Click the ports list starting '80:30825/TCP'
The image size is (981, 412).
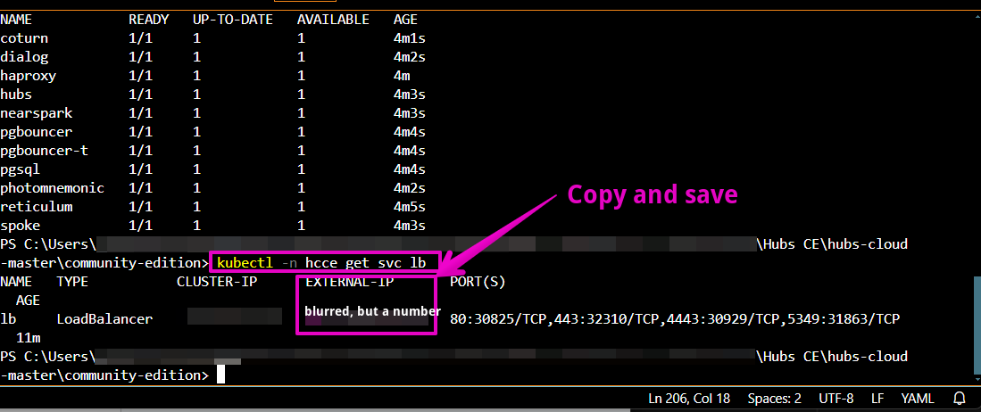[675, 319]
